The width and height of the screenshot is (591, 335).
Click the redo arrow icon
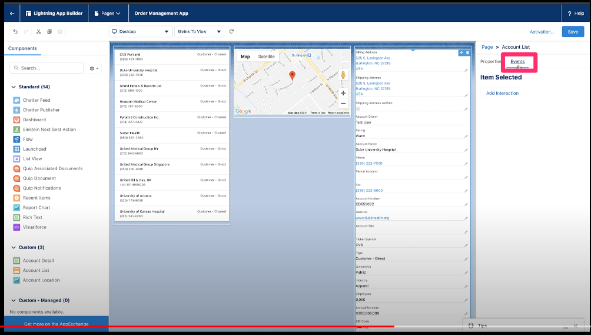point(26,32)
